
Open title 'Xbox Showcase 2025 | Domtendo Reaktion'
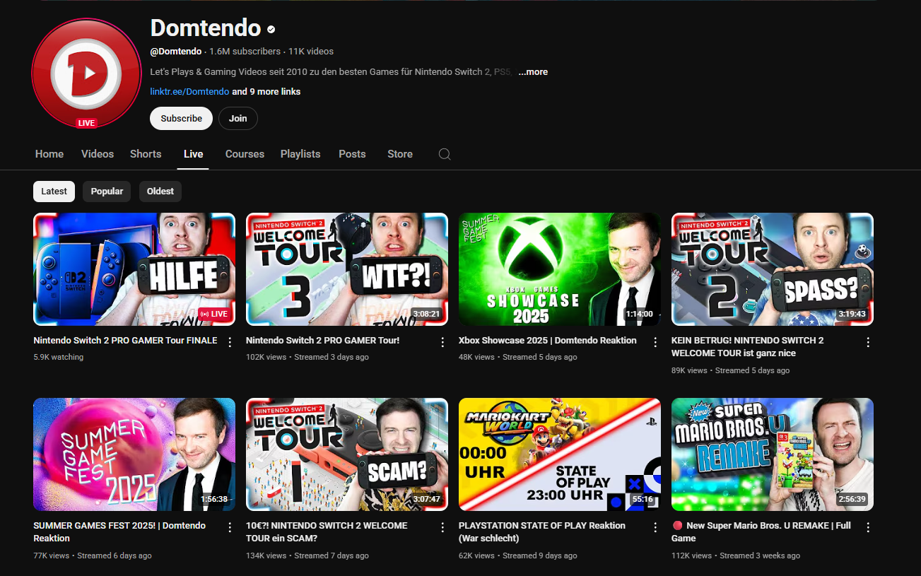(x=548, y=341)
